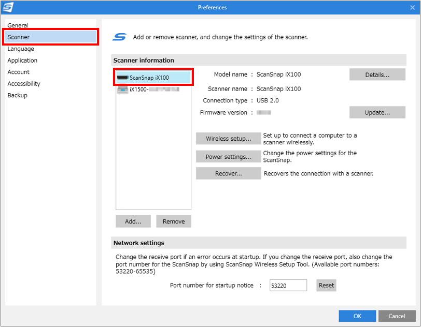
Task: Click the 'USB 2.0' connection type value
Action: (x=268, y=100)
